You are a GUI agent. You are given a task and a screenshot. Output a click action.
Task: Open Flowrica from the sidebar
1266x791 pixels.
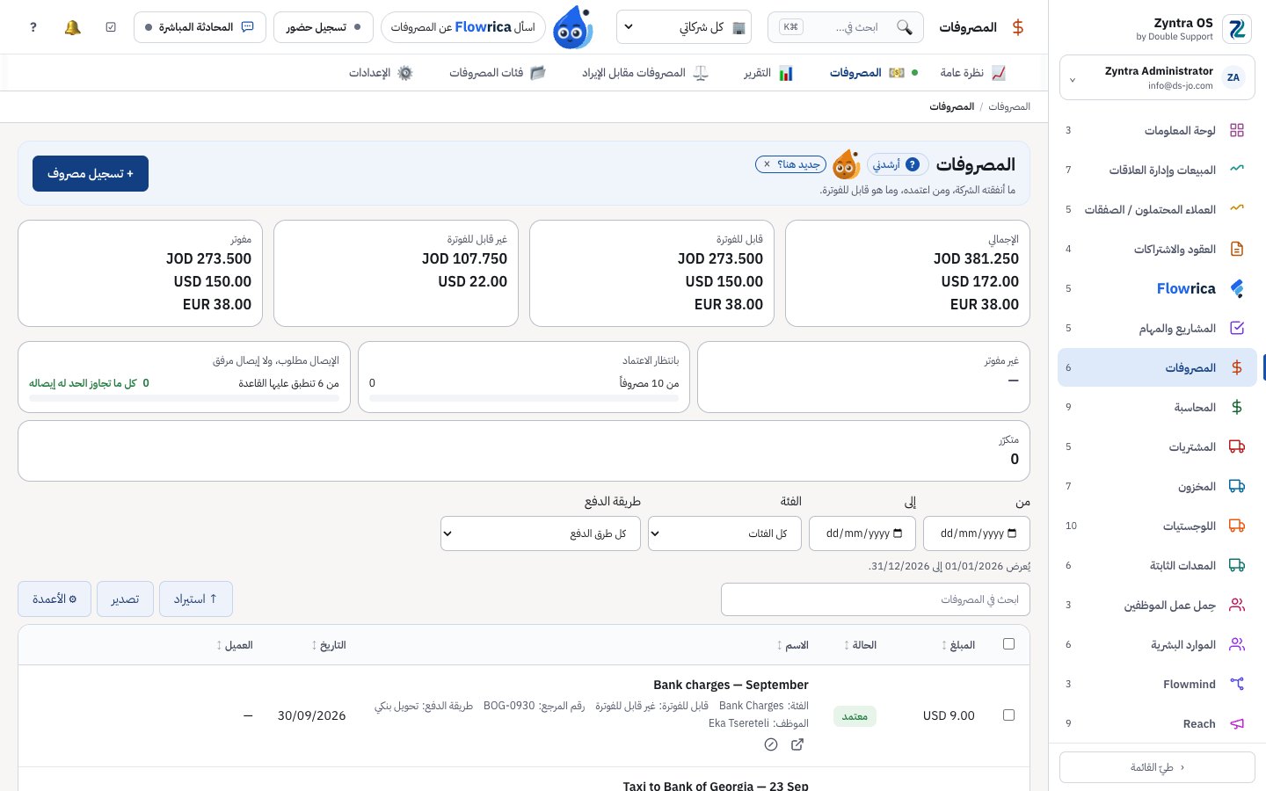[1156, 288]
